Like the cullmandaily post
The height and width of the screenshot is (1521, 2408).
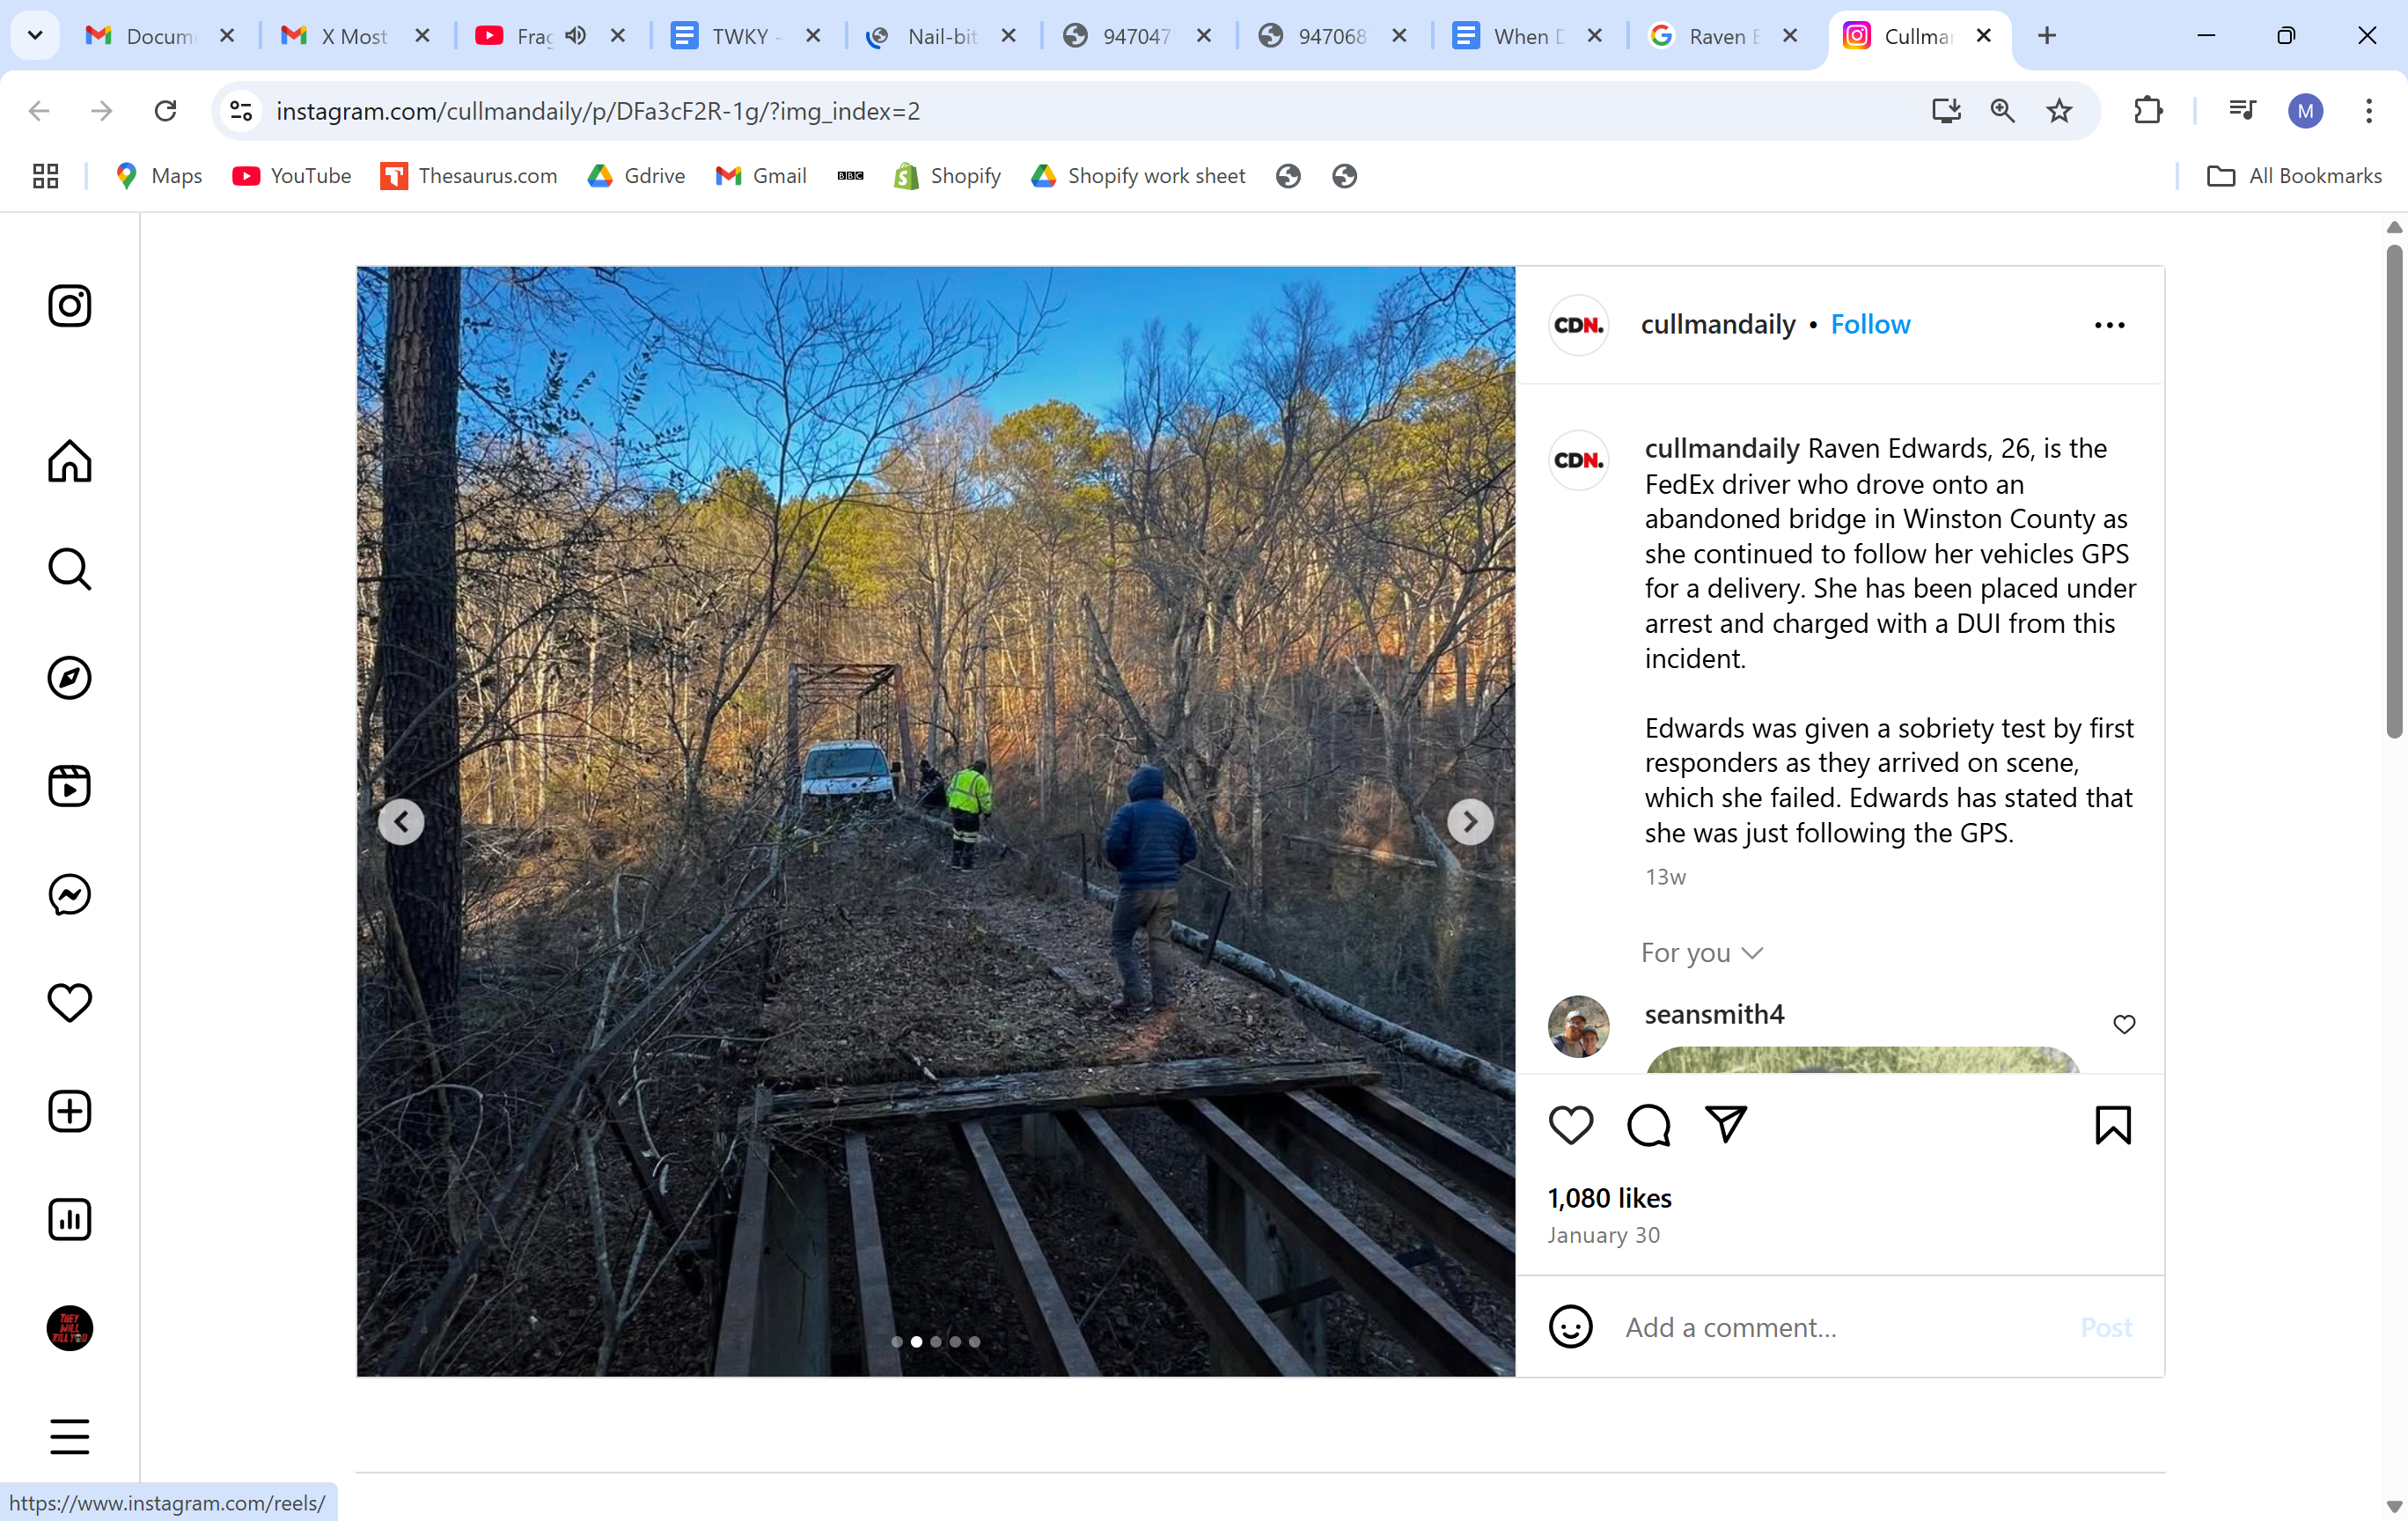point(1571,1125)
